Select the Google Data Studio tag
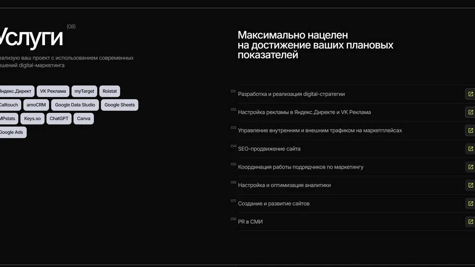This screenshot has width=475, height=267. 74,104
